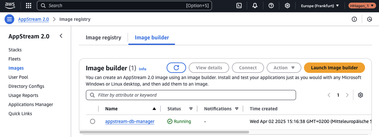This screenshot has width=379, height=137.
Task: Go to the previous page arrow
Action: tap(329, 95)
